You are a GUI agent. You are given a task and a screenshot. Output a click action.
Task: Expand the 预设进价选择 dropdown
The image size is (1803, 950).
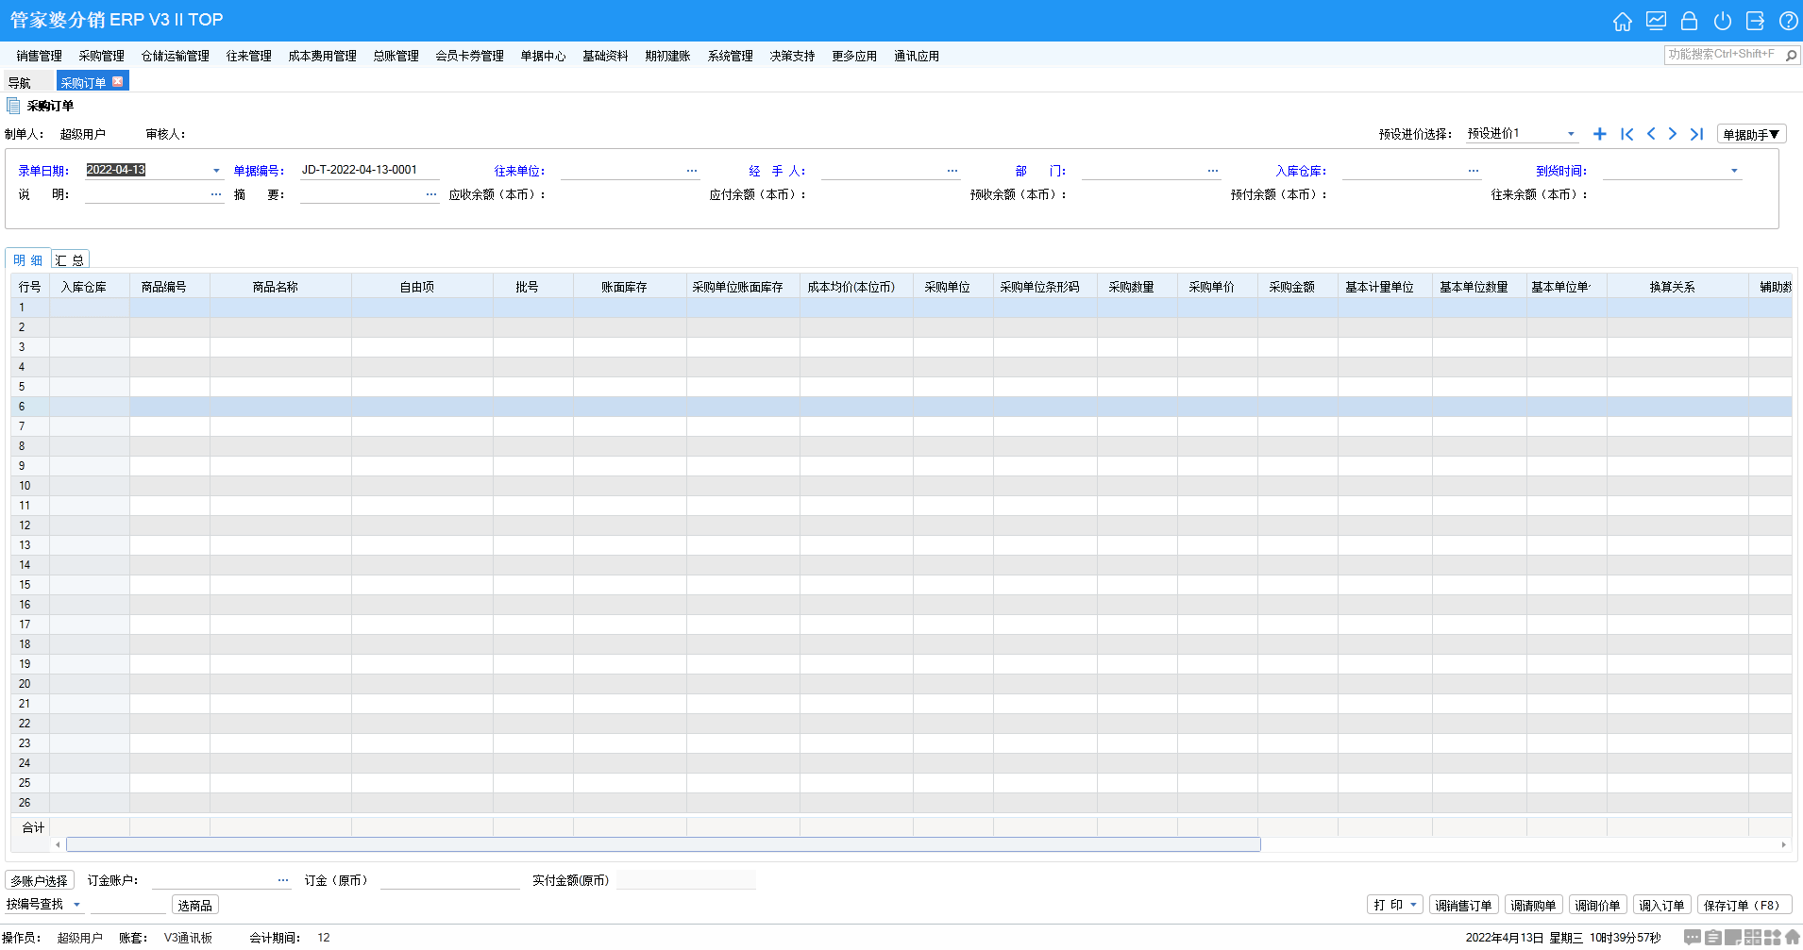pos(1571,134)
